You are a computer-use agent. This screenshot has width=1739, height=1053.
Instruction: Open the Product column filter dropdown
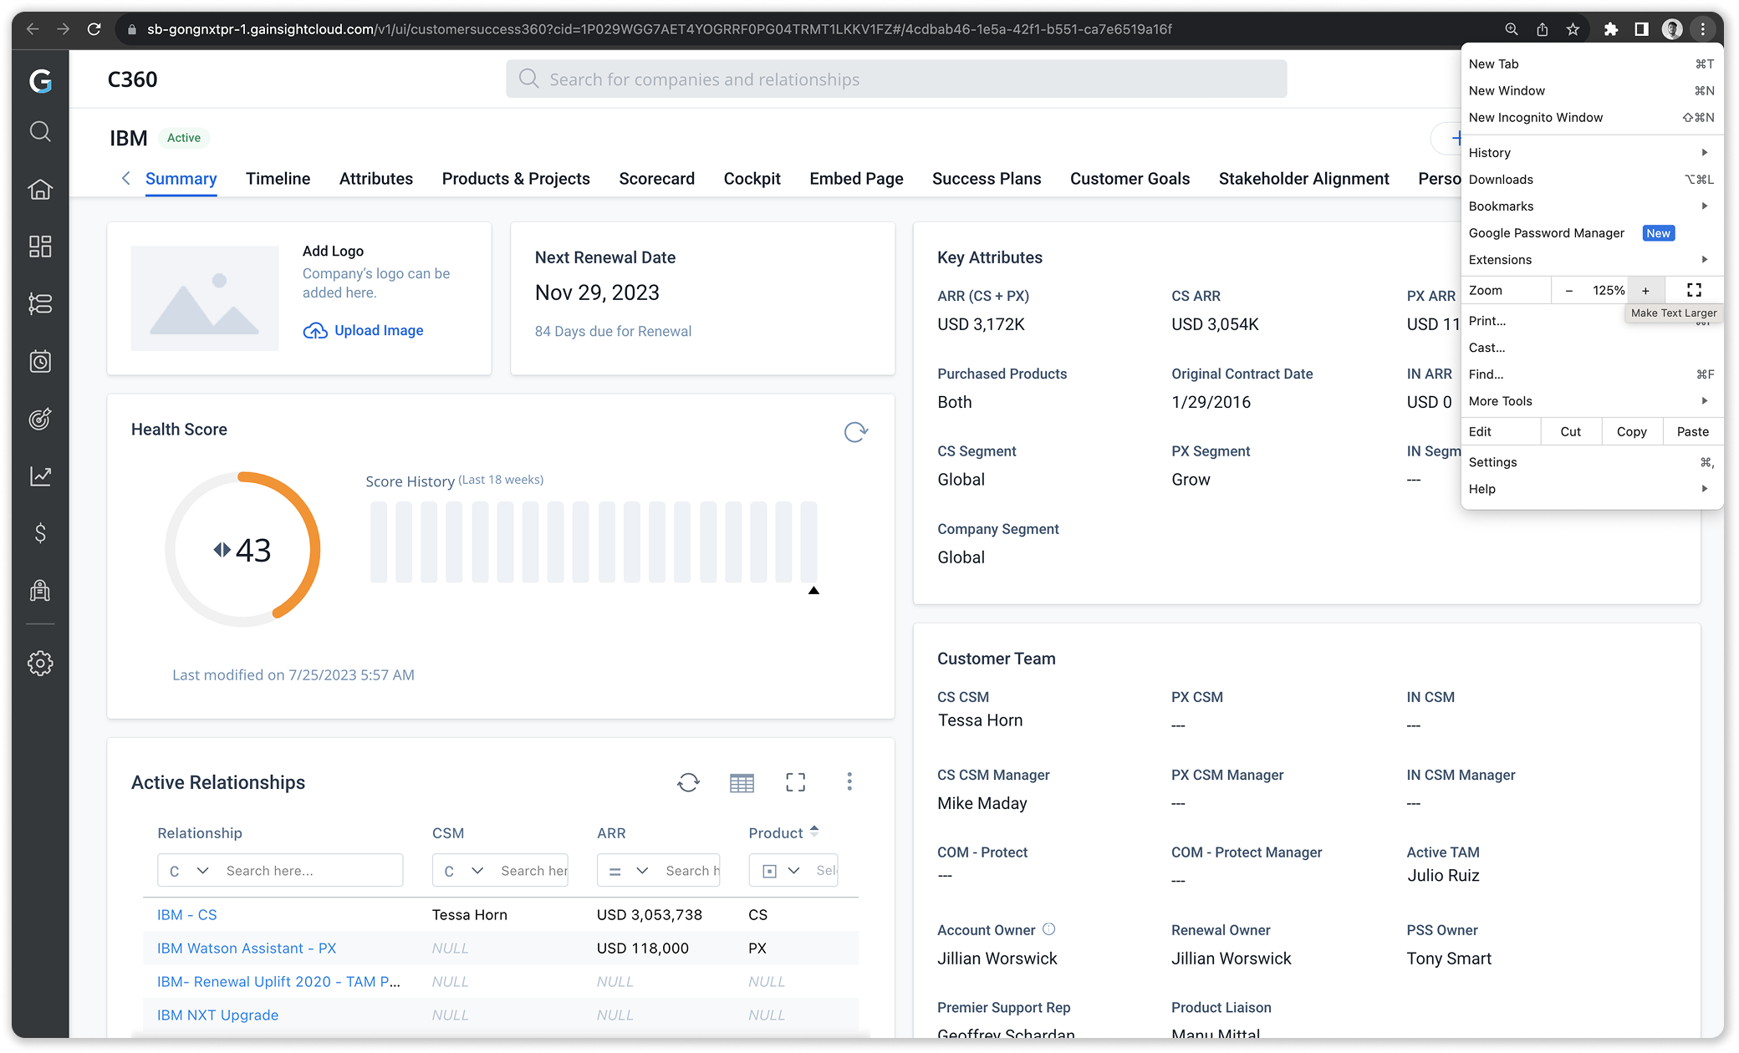781,871
